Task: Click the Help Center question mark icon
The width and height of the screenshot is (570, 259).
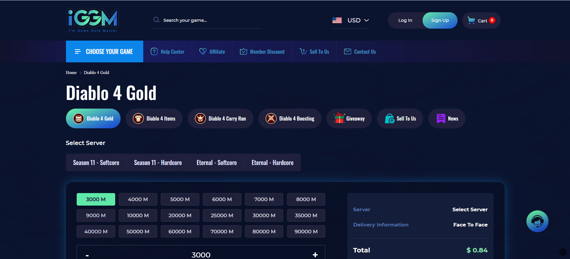Action: (x=154, y=52)
